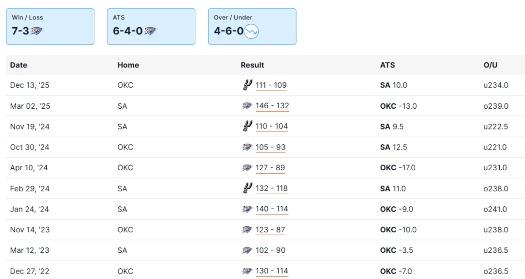
Task: Click Thunder logo for Mar 02, '25 game
Action: coord(247,106)
